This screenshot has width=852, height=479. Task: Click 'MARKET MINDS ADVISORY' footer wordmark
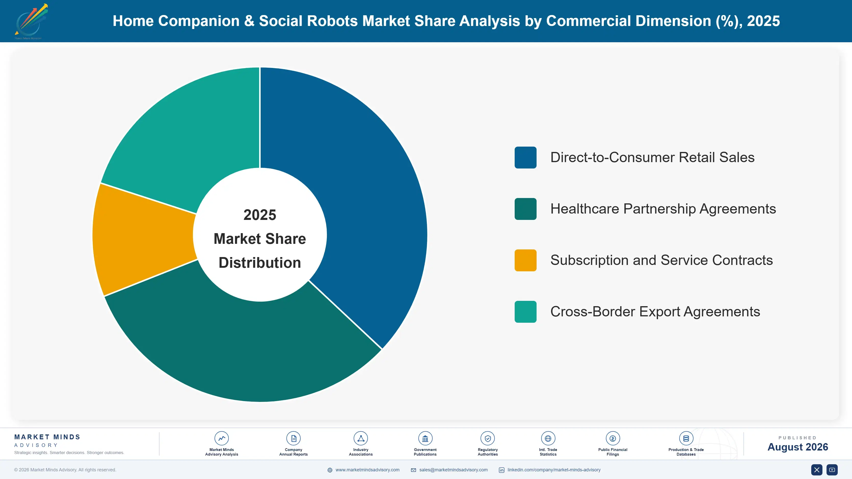pos(47,441)
